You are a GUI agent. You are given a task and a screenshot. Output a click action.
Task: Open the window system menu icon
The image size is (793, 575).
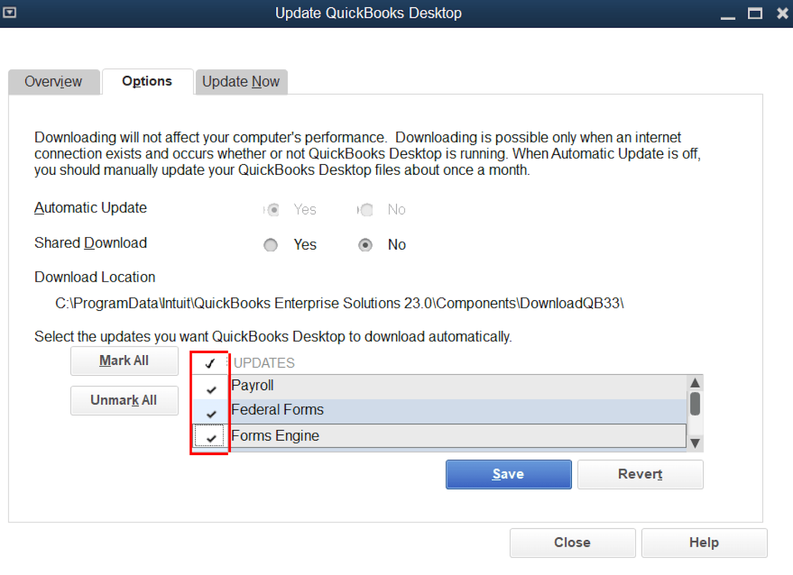pyautogui.click(x=9, y=12)
